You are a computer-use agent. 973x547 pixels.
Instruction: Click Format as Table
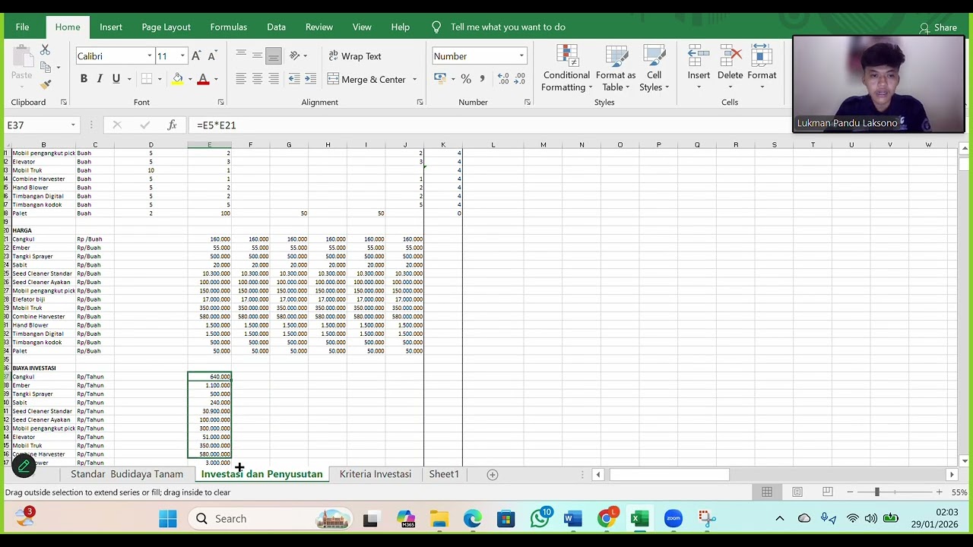616,68
